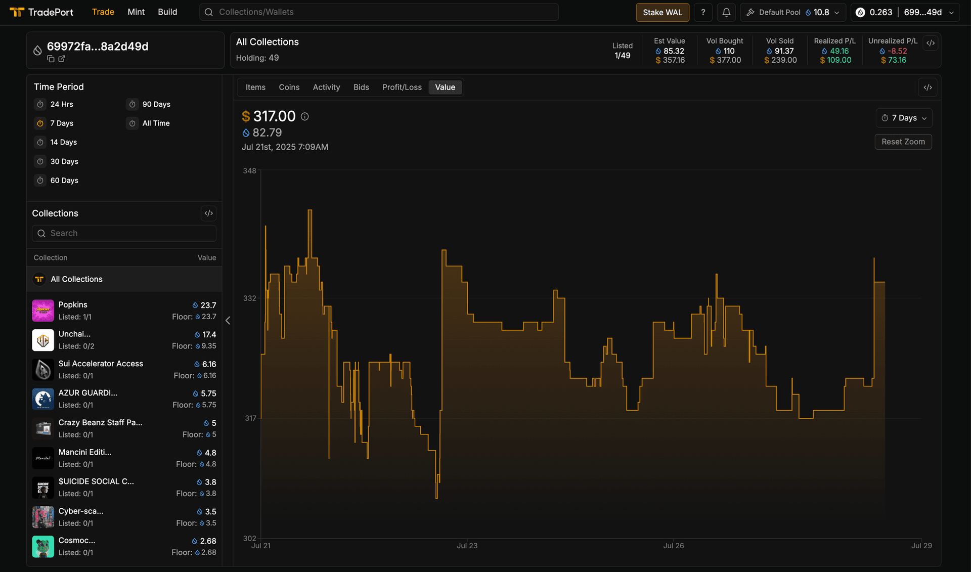Select the All Time time period

tap(155, 123)
